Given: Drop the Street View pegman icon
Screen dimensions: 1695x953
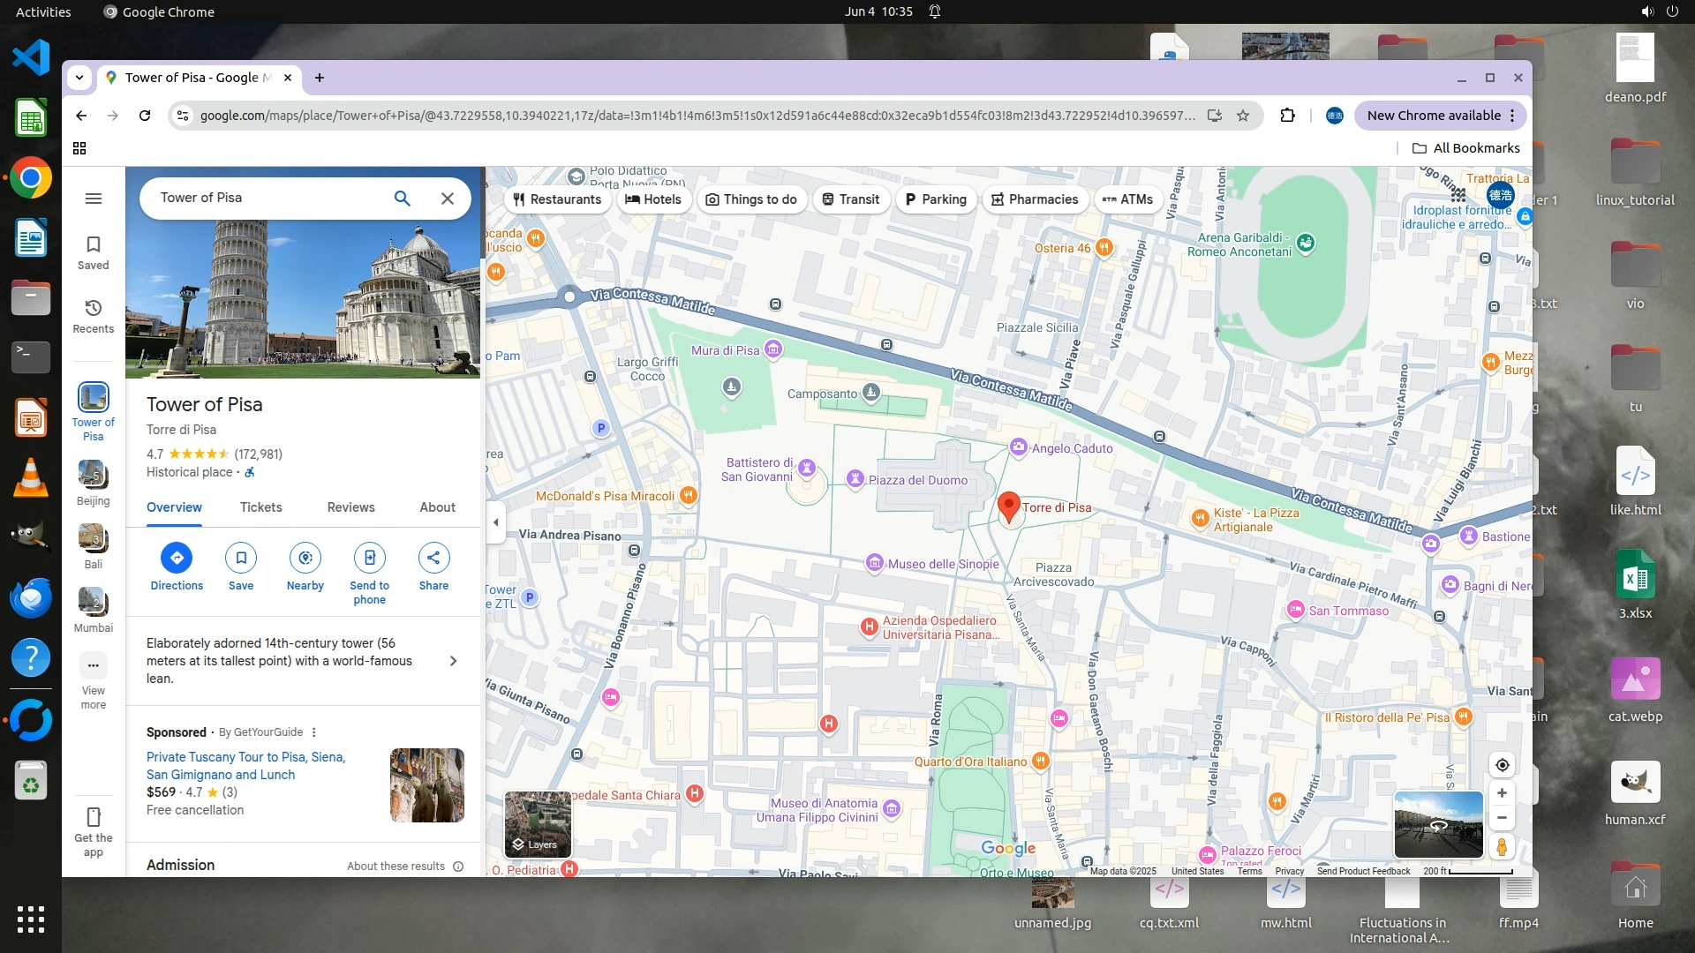Looking at the screenshot, I should tap(1502, 847).
